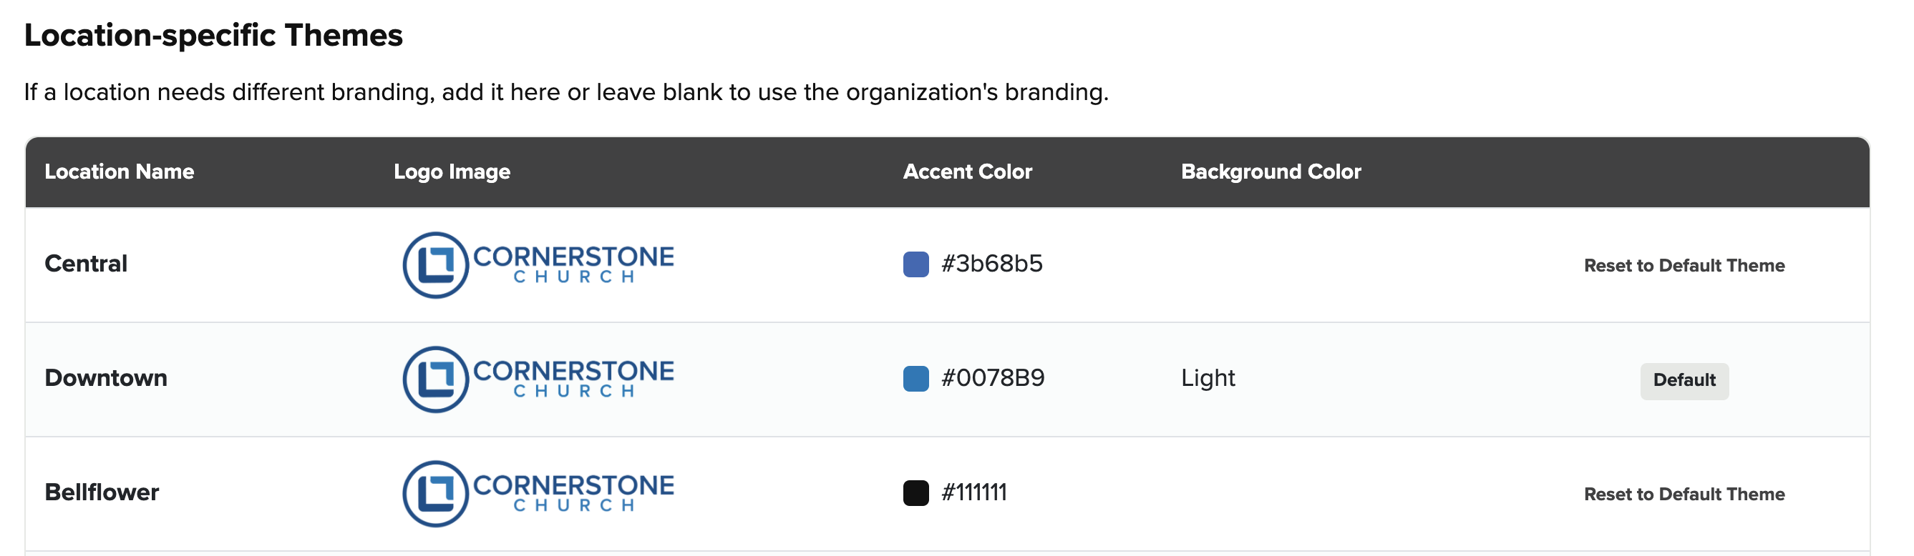Select the Logo Image column header
The width and height of the screenshot is (1914, 556).
click(452, 172)
